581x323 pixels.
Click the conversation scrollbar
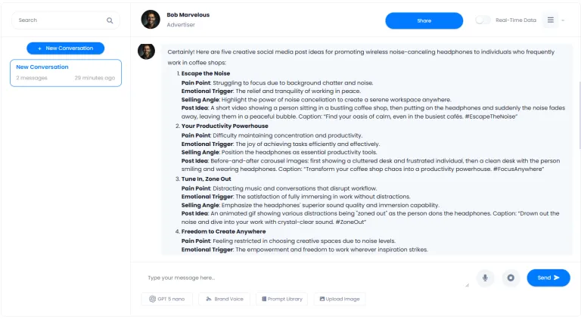tap(579, 116)
